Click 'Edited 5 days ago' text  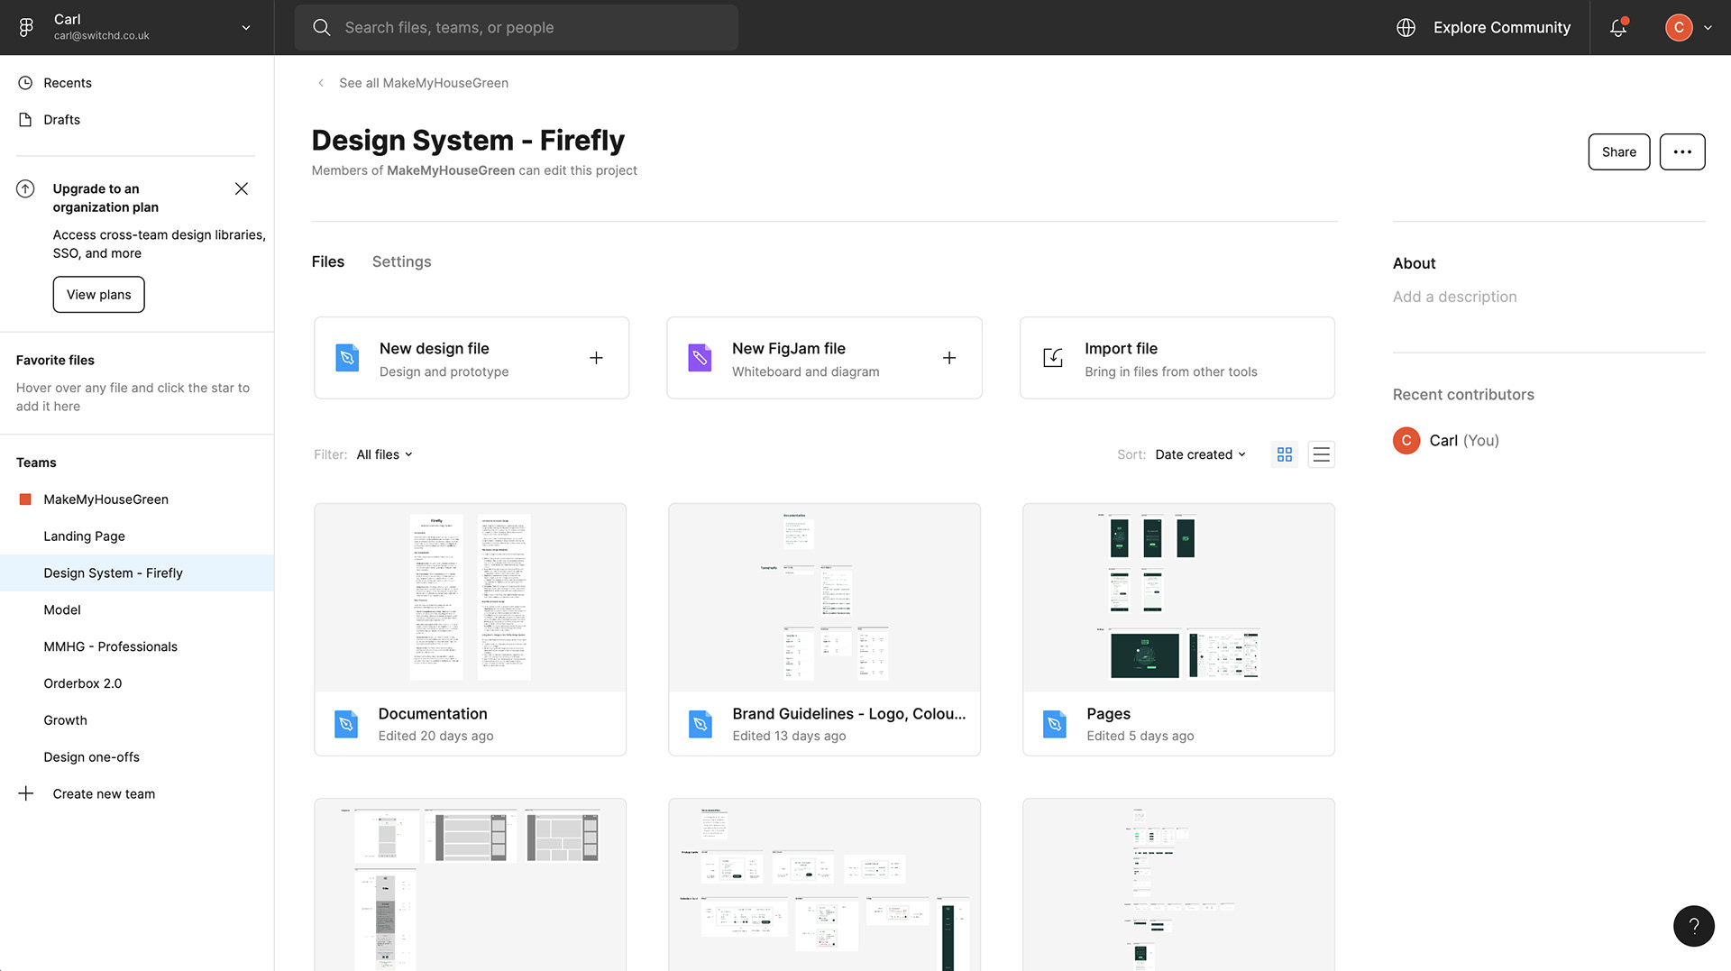[1140, 736]
